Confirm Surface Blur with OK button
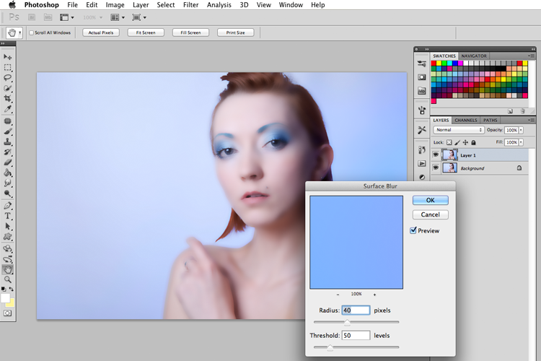This screenshot has height=361, width=541. (x=430, y=200)
